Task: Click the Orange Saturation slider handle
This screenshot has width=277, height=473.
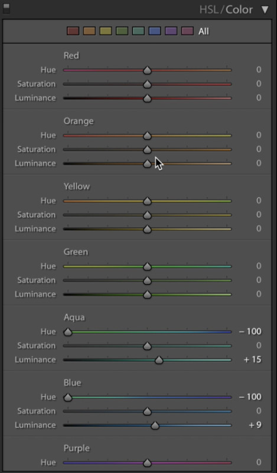Action: coord(147,150)
